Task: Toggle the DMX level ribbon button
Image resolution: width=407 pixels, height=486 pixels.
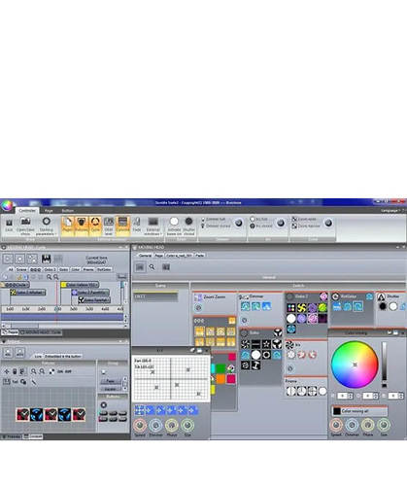Action: (x=109, y=226)
